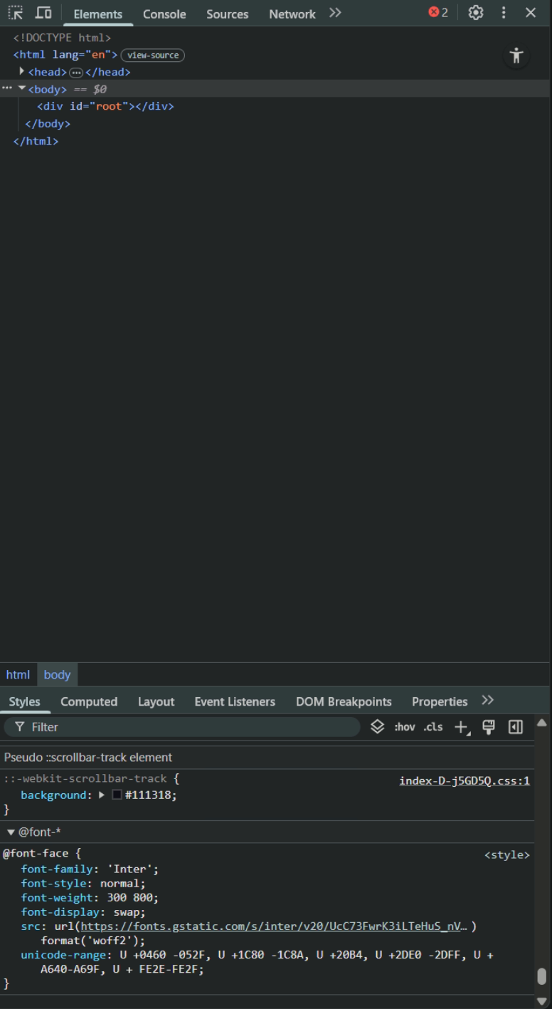
Task: Expand the head element node
Action: [x=22, y=72]
